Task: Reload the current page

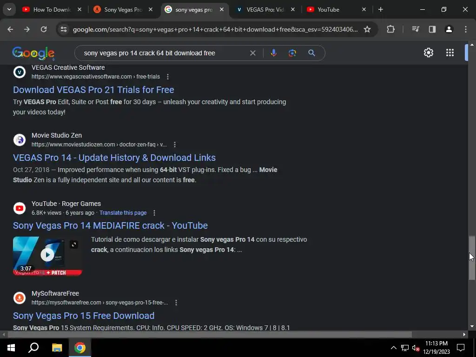Action: tap(44, 29)
